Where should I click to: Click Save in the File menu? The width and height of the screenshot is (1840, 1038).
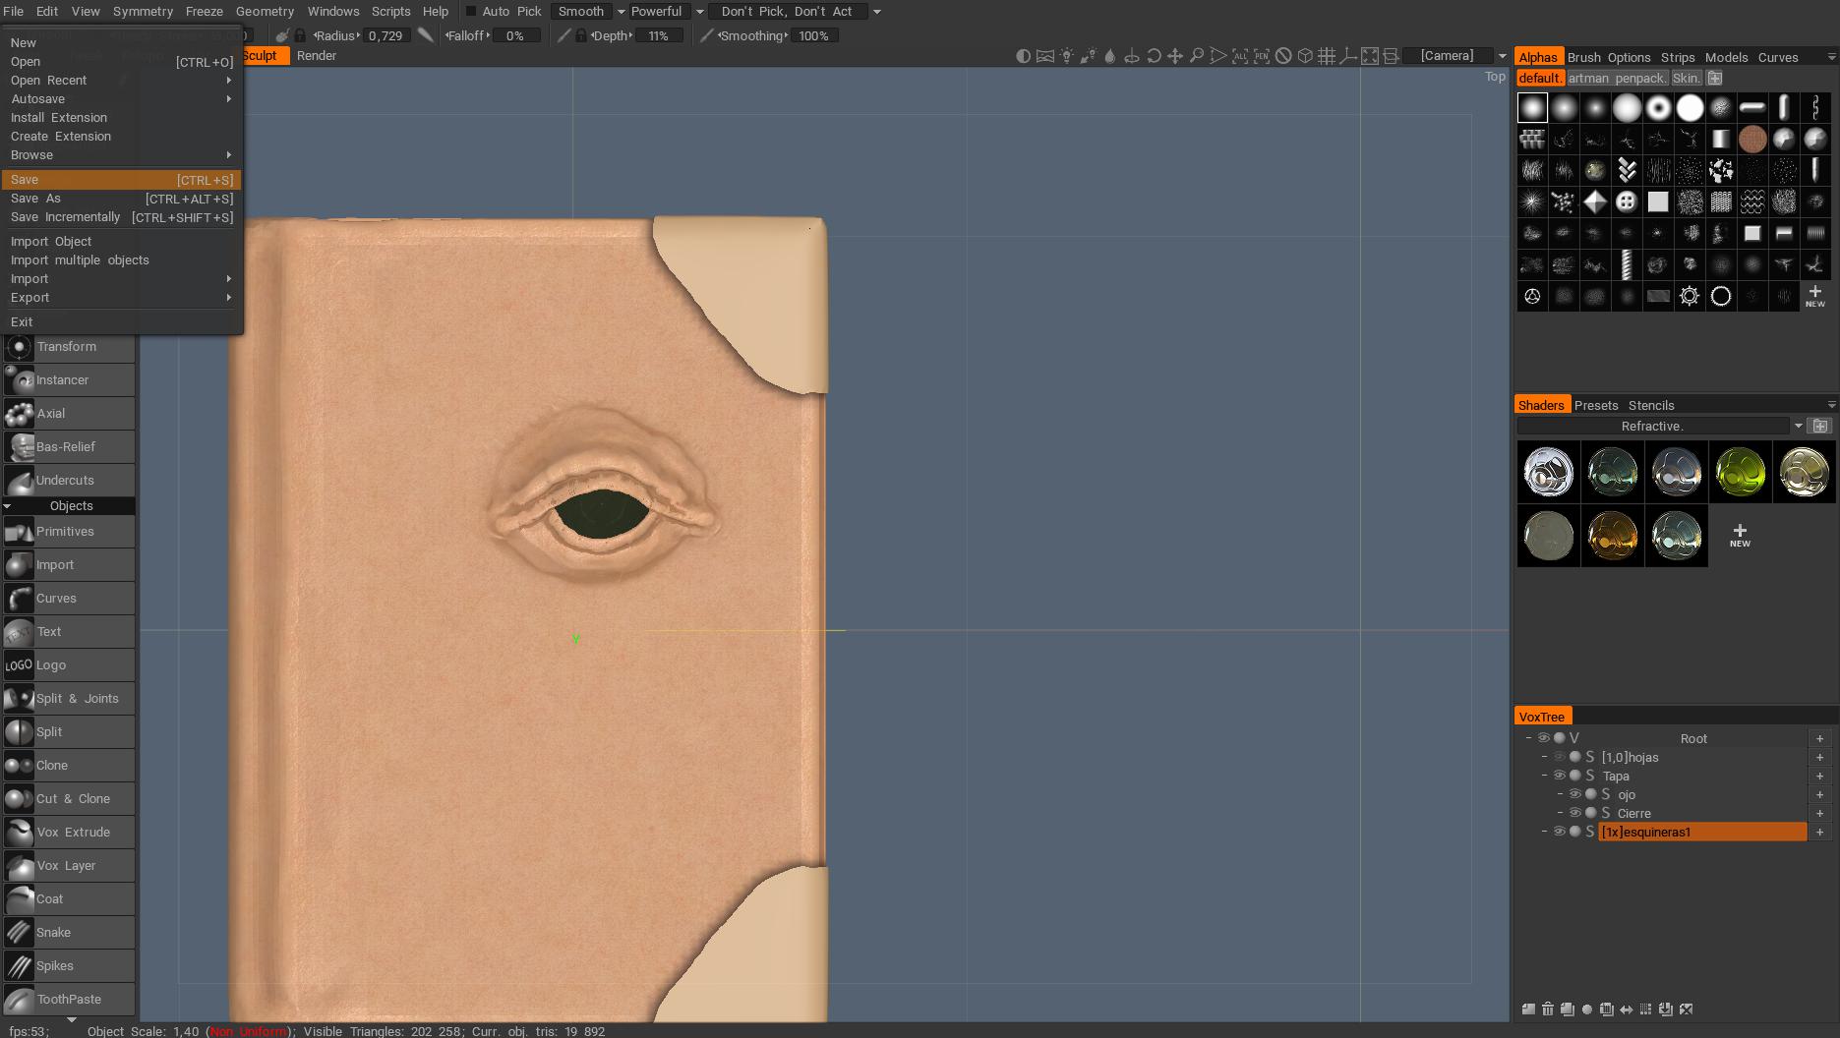(x=121, y=180)
